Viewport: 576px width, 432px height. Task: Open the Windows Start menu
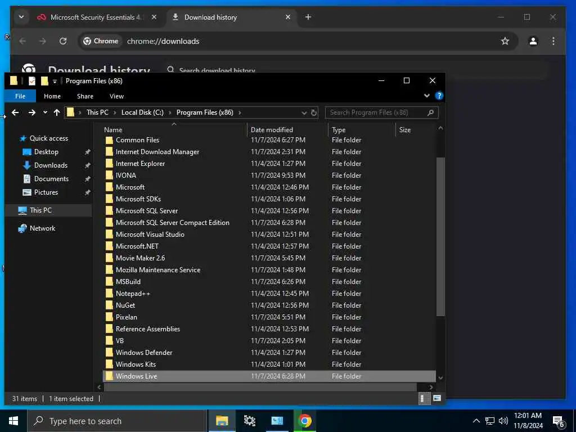pyautogui.click(x=13, y=421)
